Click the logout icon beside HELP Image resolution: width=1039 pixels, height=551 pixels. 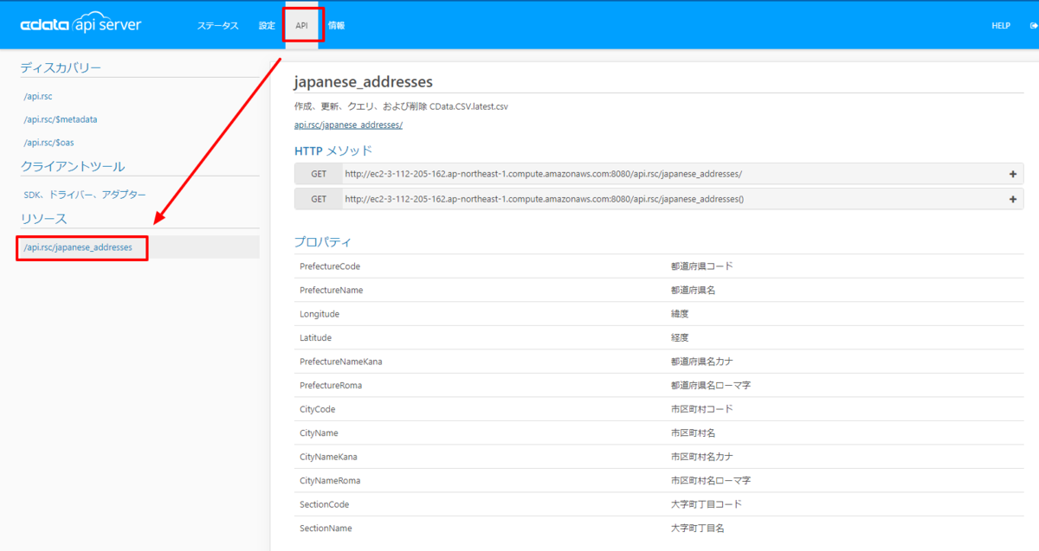tap(1034, 26)
